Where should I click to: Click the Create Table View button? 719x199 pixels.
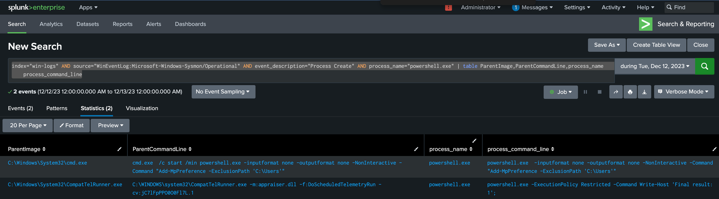click(657, 45)
